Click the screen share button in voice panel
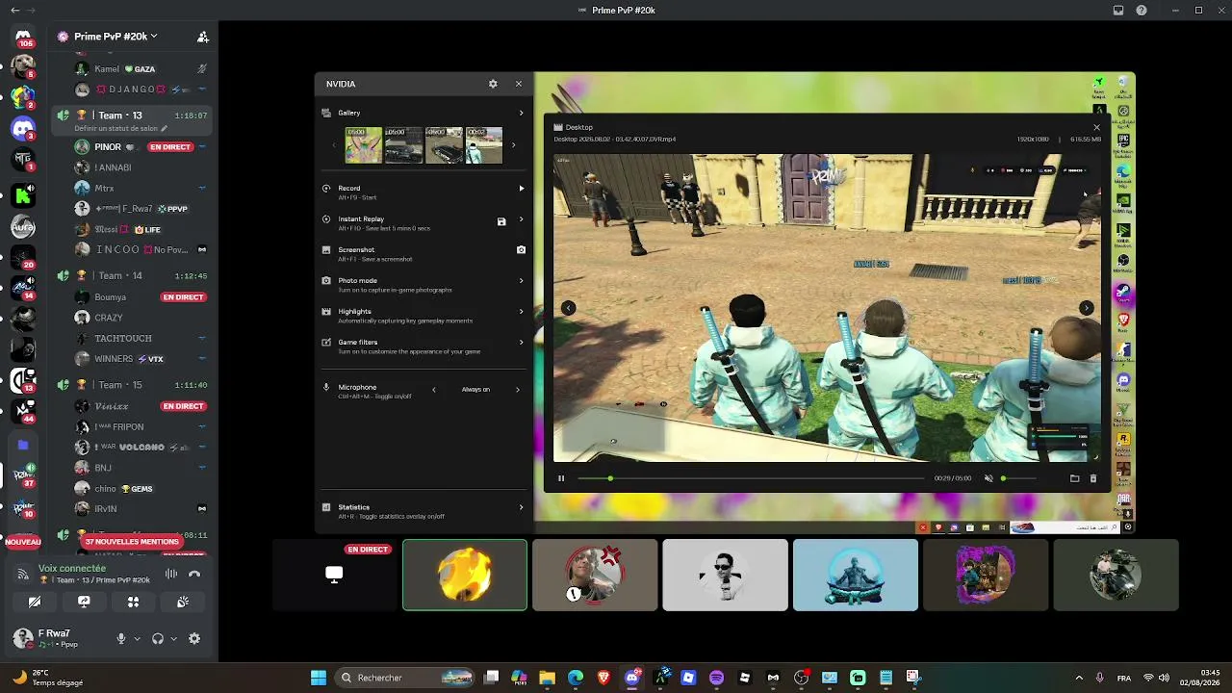The image size is (1232, 693). (84, 603)
